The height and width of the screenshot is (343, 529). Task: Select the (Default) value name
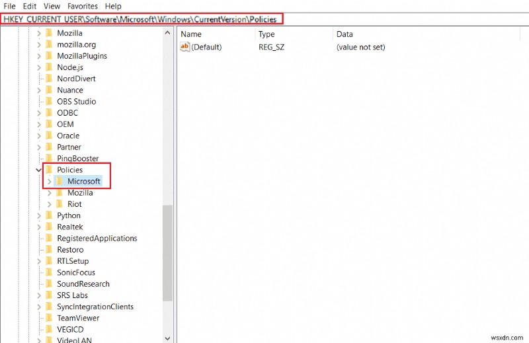(x=206, y=47)
